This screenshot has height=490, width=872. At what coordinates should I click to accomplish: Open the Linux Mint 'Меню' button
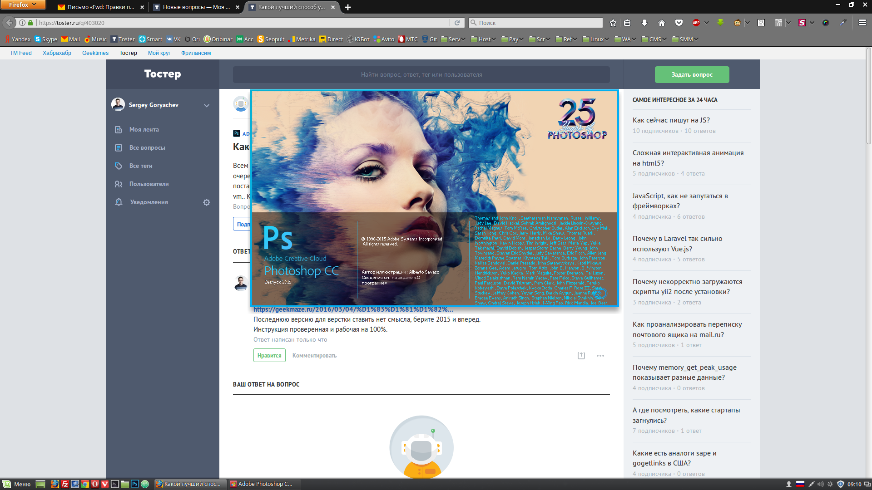[x=16, y=484]
